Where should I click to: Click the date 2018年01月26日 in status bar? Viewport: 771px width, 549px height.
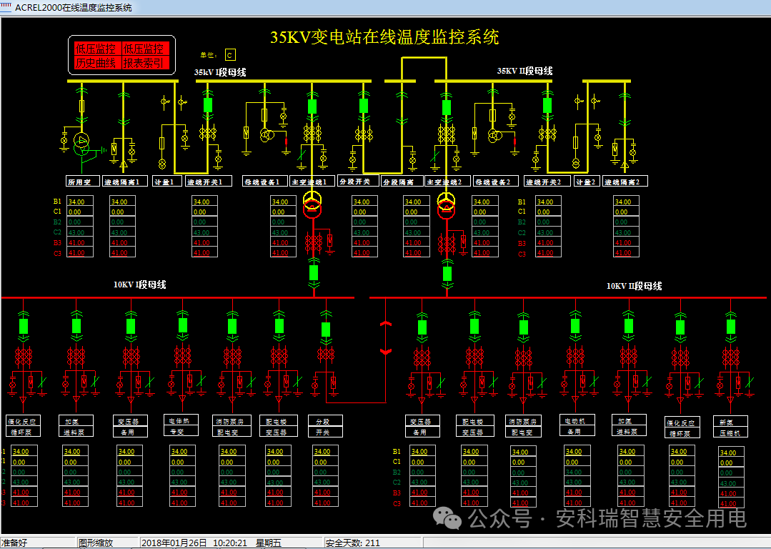[x=174, y=543]
